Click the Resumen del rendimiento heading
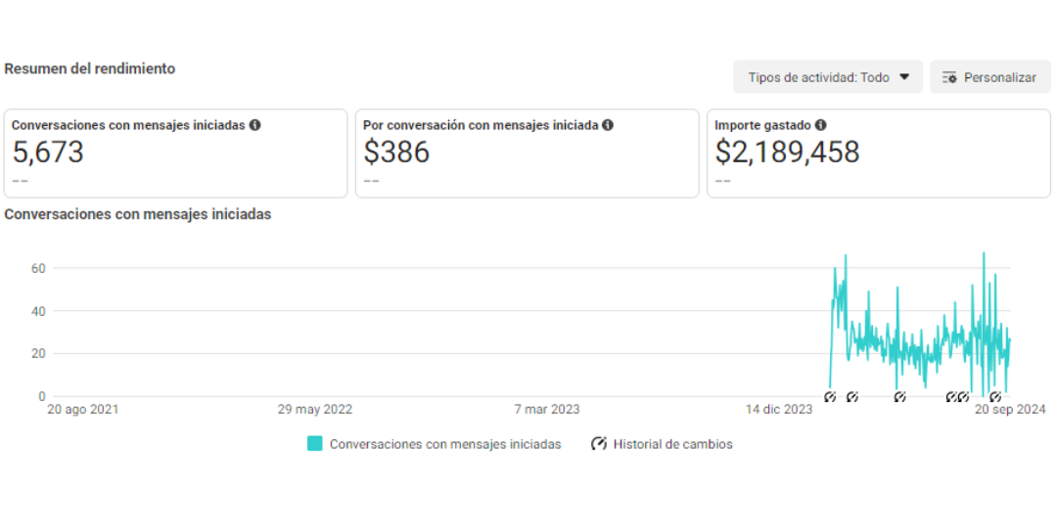This screenshot has height=528, width=1057. 90,68
